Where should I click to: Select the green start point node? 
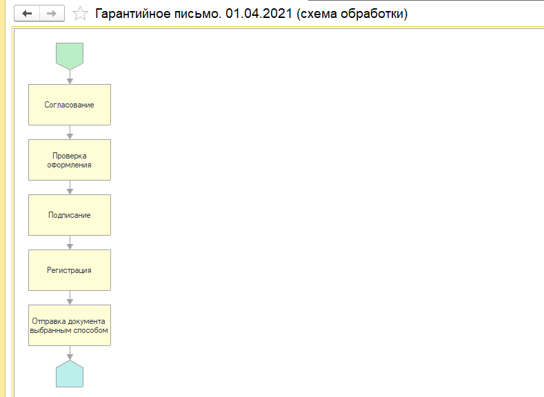(69, 55)
